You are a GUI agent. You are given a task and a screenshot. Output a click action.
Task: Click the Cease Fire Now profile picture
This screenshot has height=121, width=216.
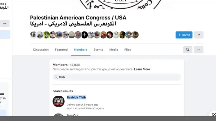pos(58,101)
